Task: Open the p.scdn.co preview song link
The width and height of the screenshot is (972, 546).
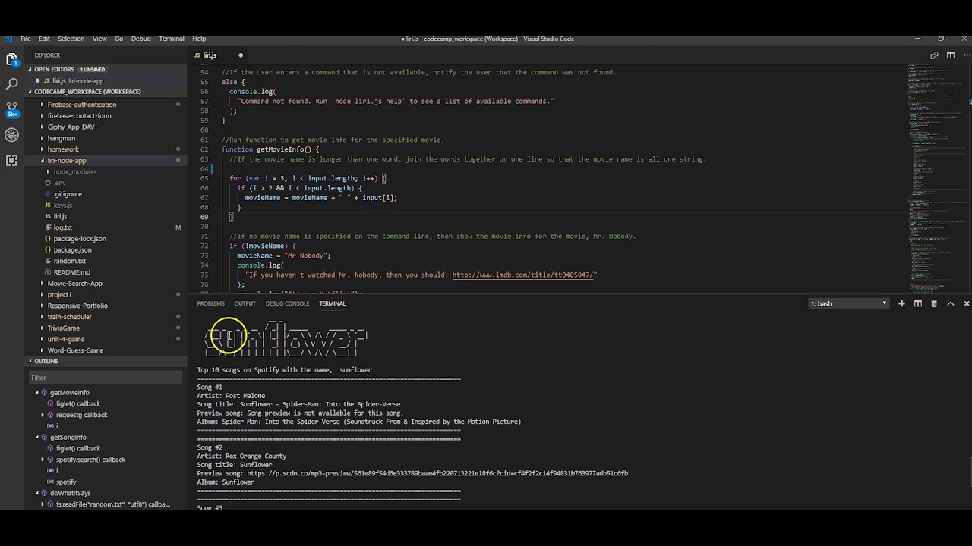Action: pyautogui.click(x=437, y=473)
